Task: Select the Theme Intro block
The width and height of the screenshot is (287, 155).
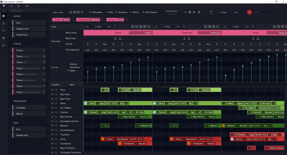Action: click(29, 35)
